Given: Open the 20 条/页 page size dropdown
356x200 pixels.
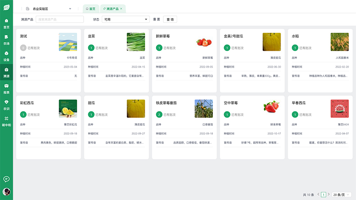Looking at the screenshot, I should click(x=342, y=195).
